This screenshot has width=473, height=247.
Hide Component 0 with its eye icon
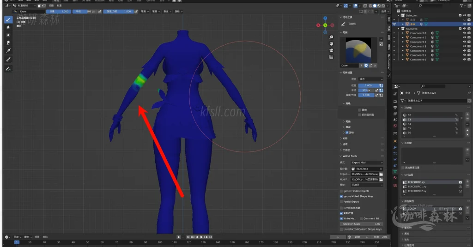(x=464, y=33)
